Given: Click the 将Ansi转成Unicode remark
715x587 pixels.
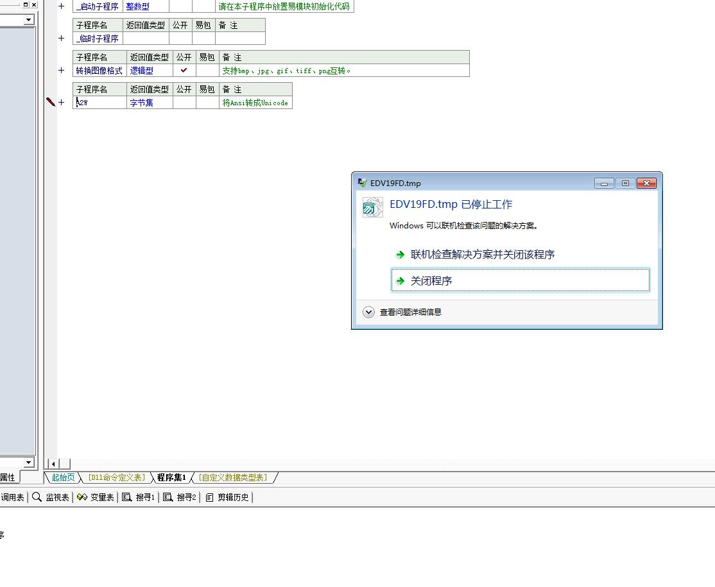Looking at the screenshot, I should pos(255,103).
